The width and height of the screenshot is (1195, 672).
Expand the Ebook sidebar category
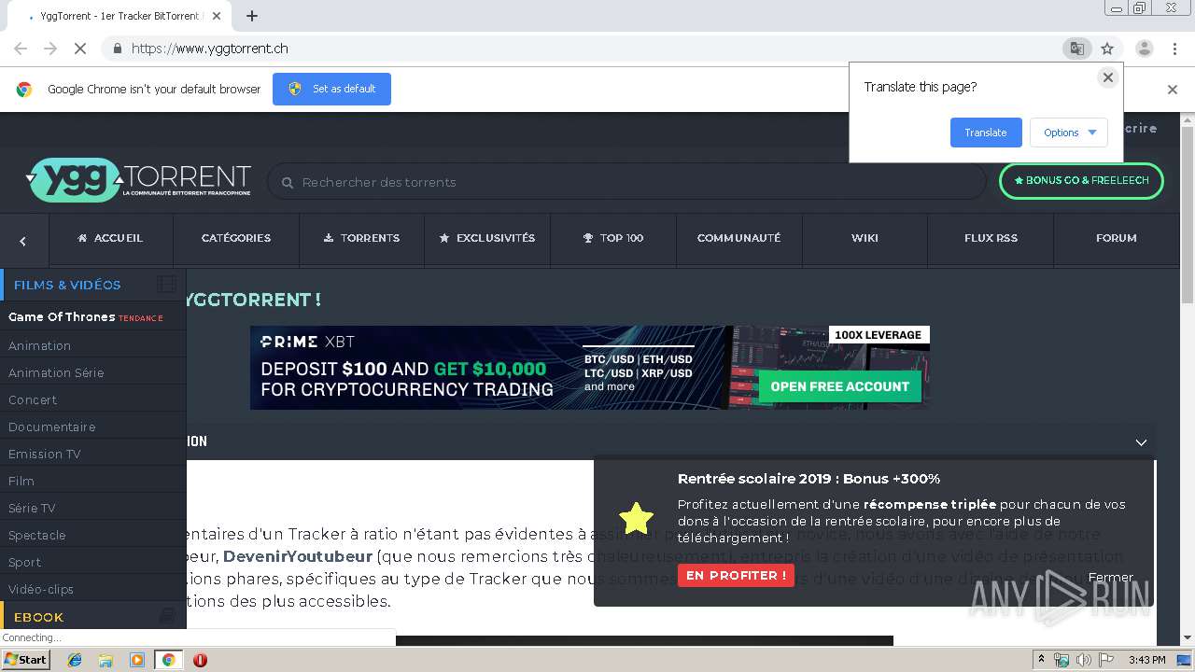[93, 617]
